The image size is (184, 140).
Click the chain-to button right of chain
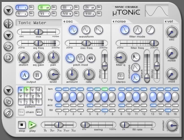click(39, 112)
